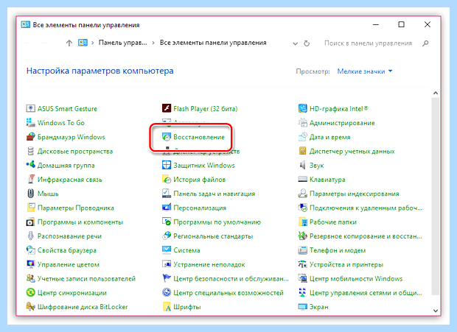Expand the chevron after the location icon
This screenshot has width=457, height=332.
(x=93, y=43)
